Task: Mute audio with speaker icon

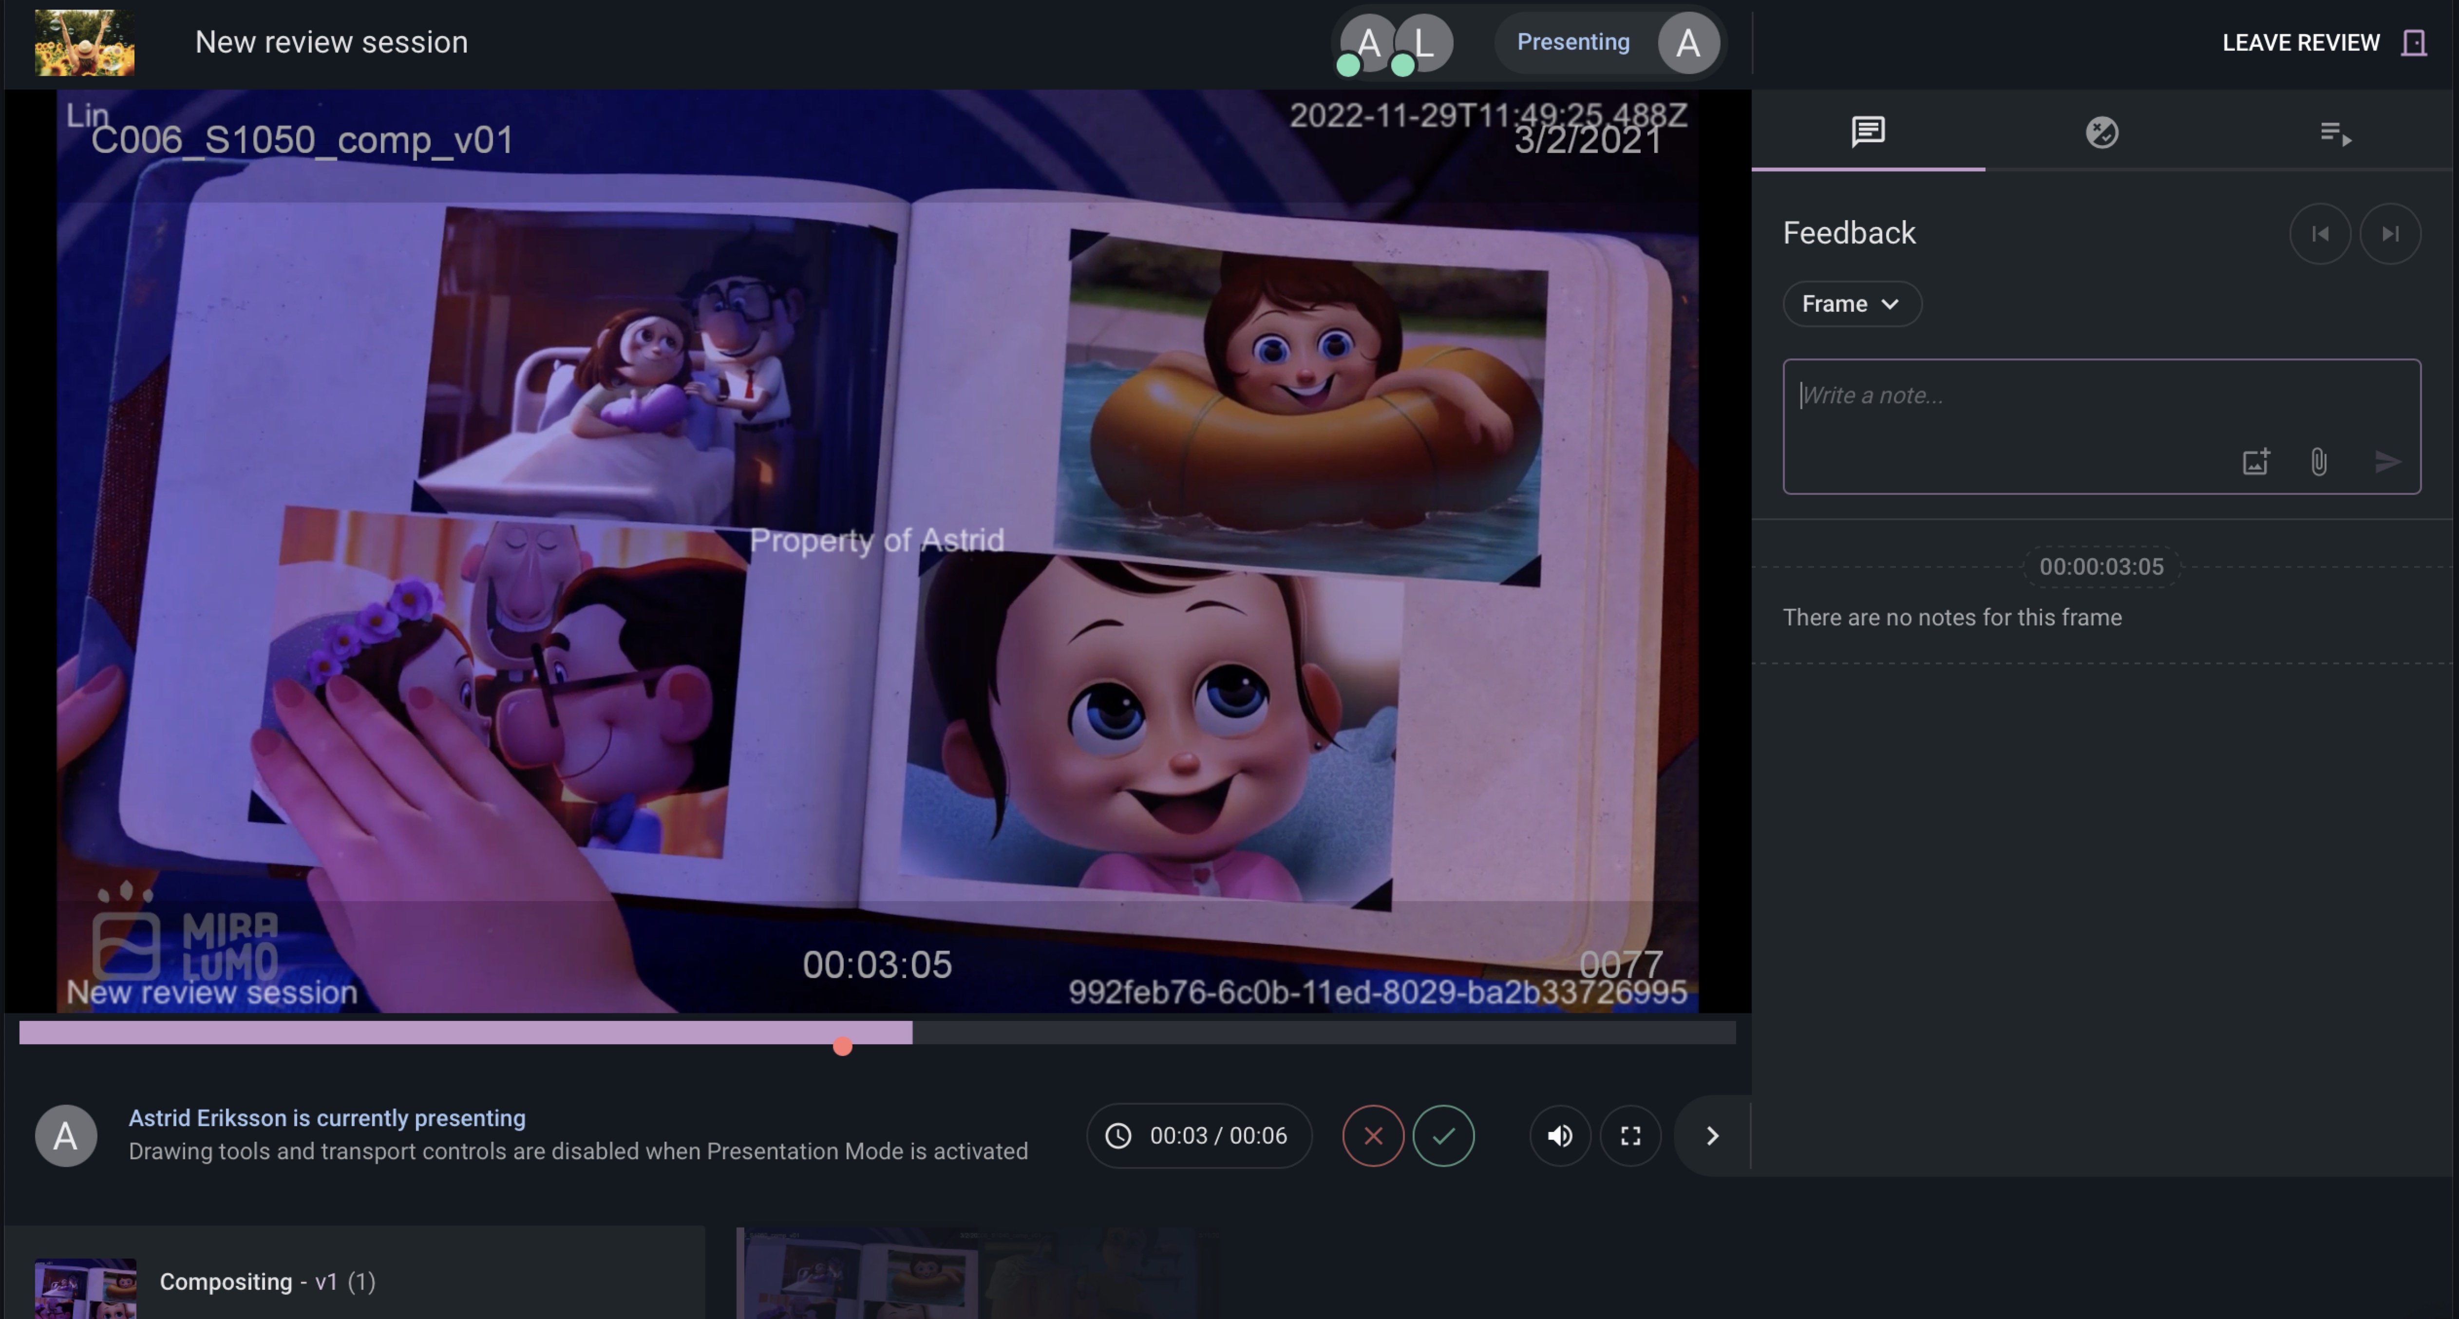Action: pyautogui.click(x=1560, y=1136)
